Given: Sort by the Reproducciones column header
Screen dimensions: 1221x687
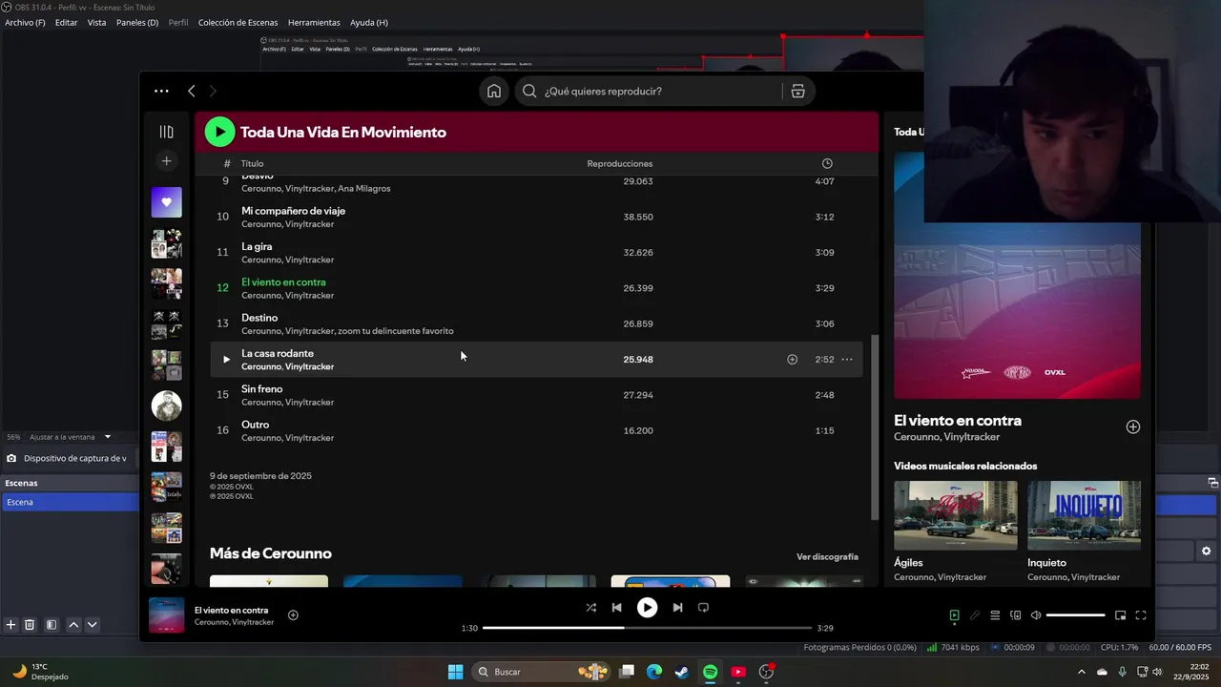Looking at the screenshot, I should 620,164.
